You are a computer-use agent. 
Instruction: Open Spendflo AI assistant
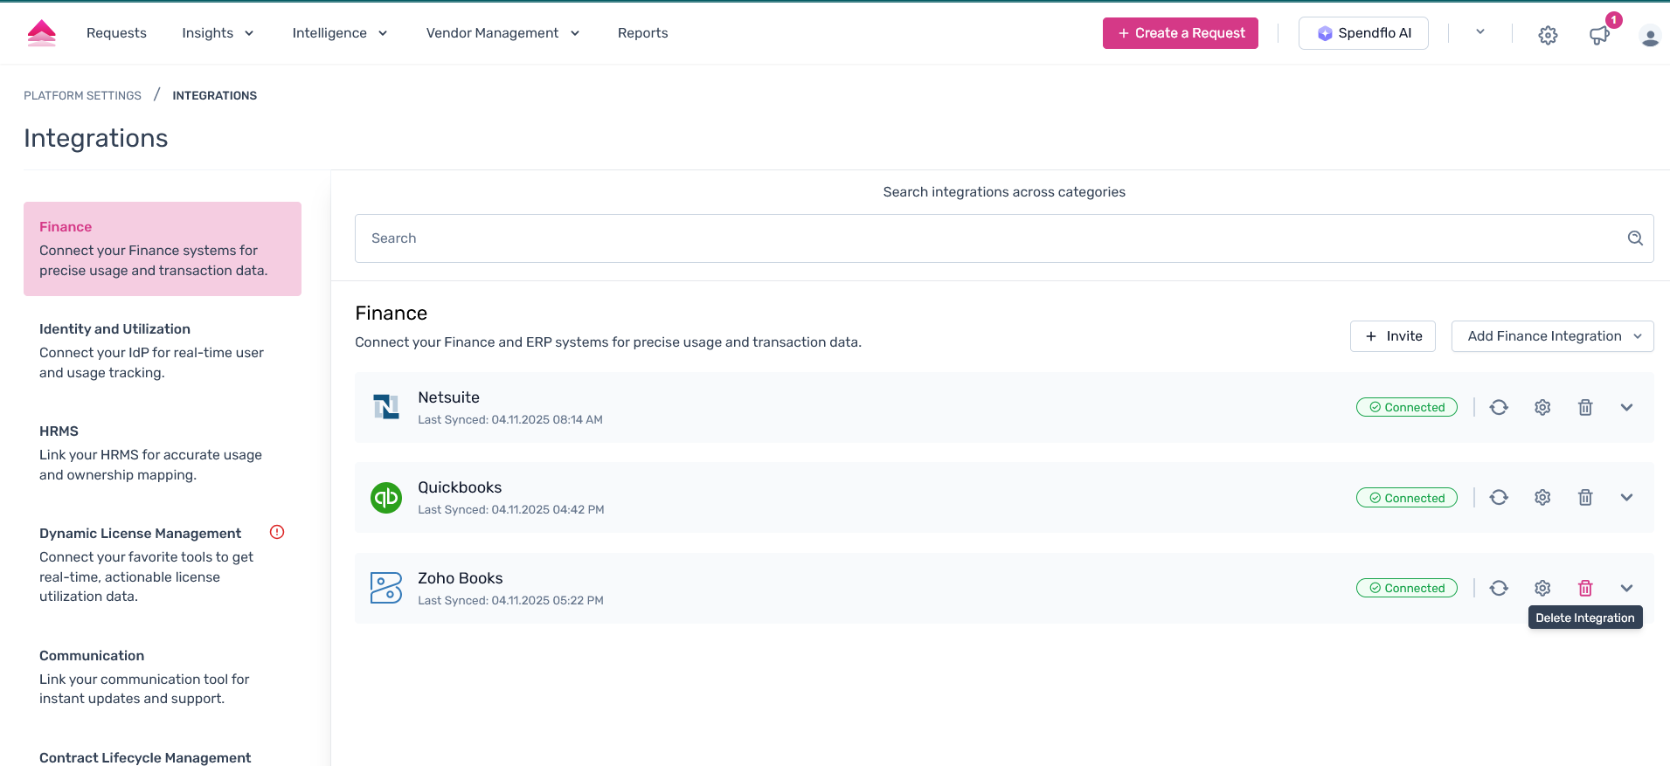[x=1363, y=33]
